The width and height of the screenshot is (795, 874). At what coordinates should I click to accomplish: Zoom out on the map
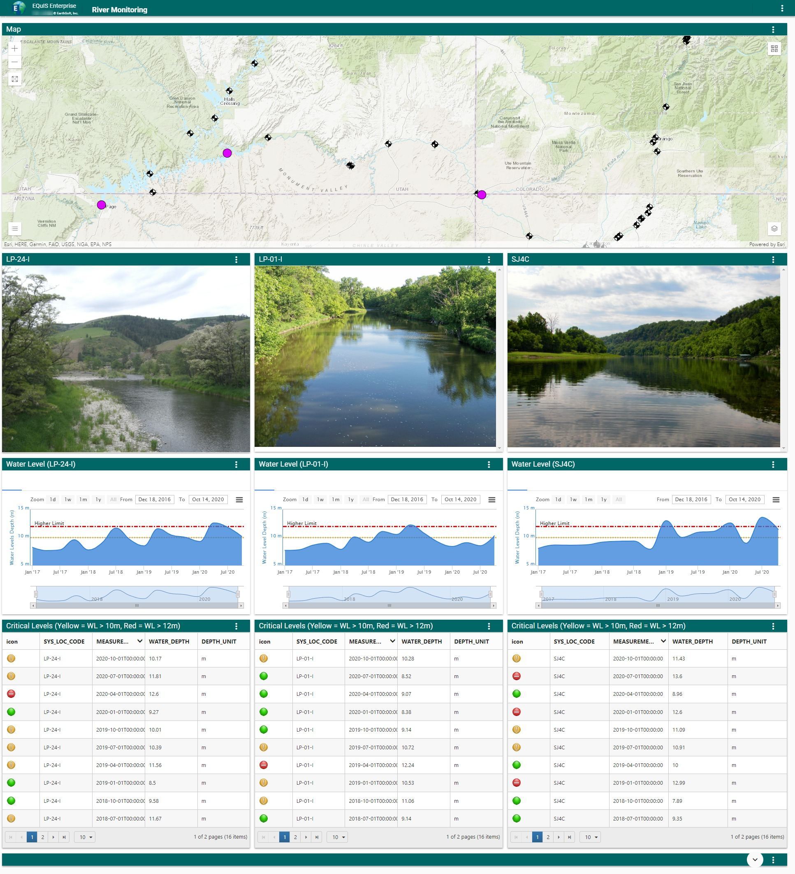point(15,62)
